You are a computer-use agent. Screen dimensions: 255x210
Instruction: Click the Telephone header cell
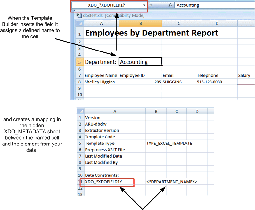pos(217,75)
